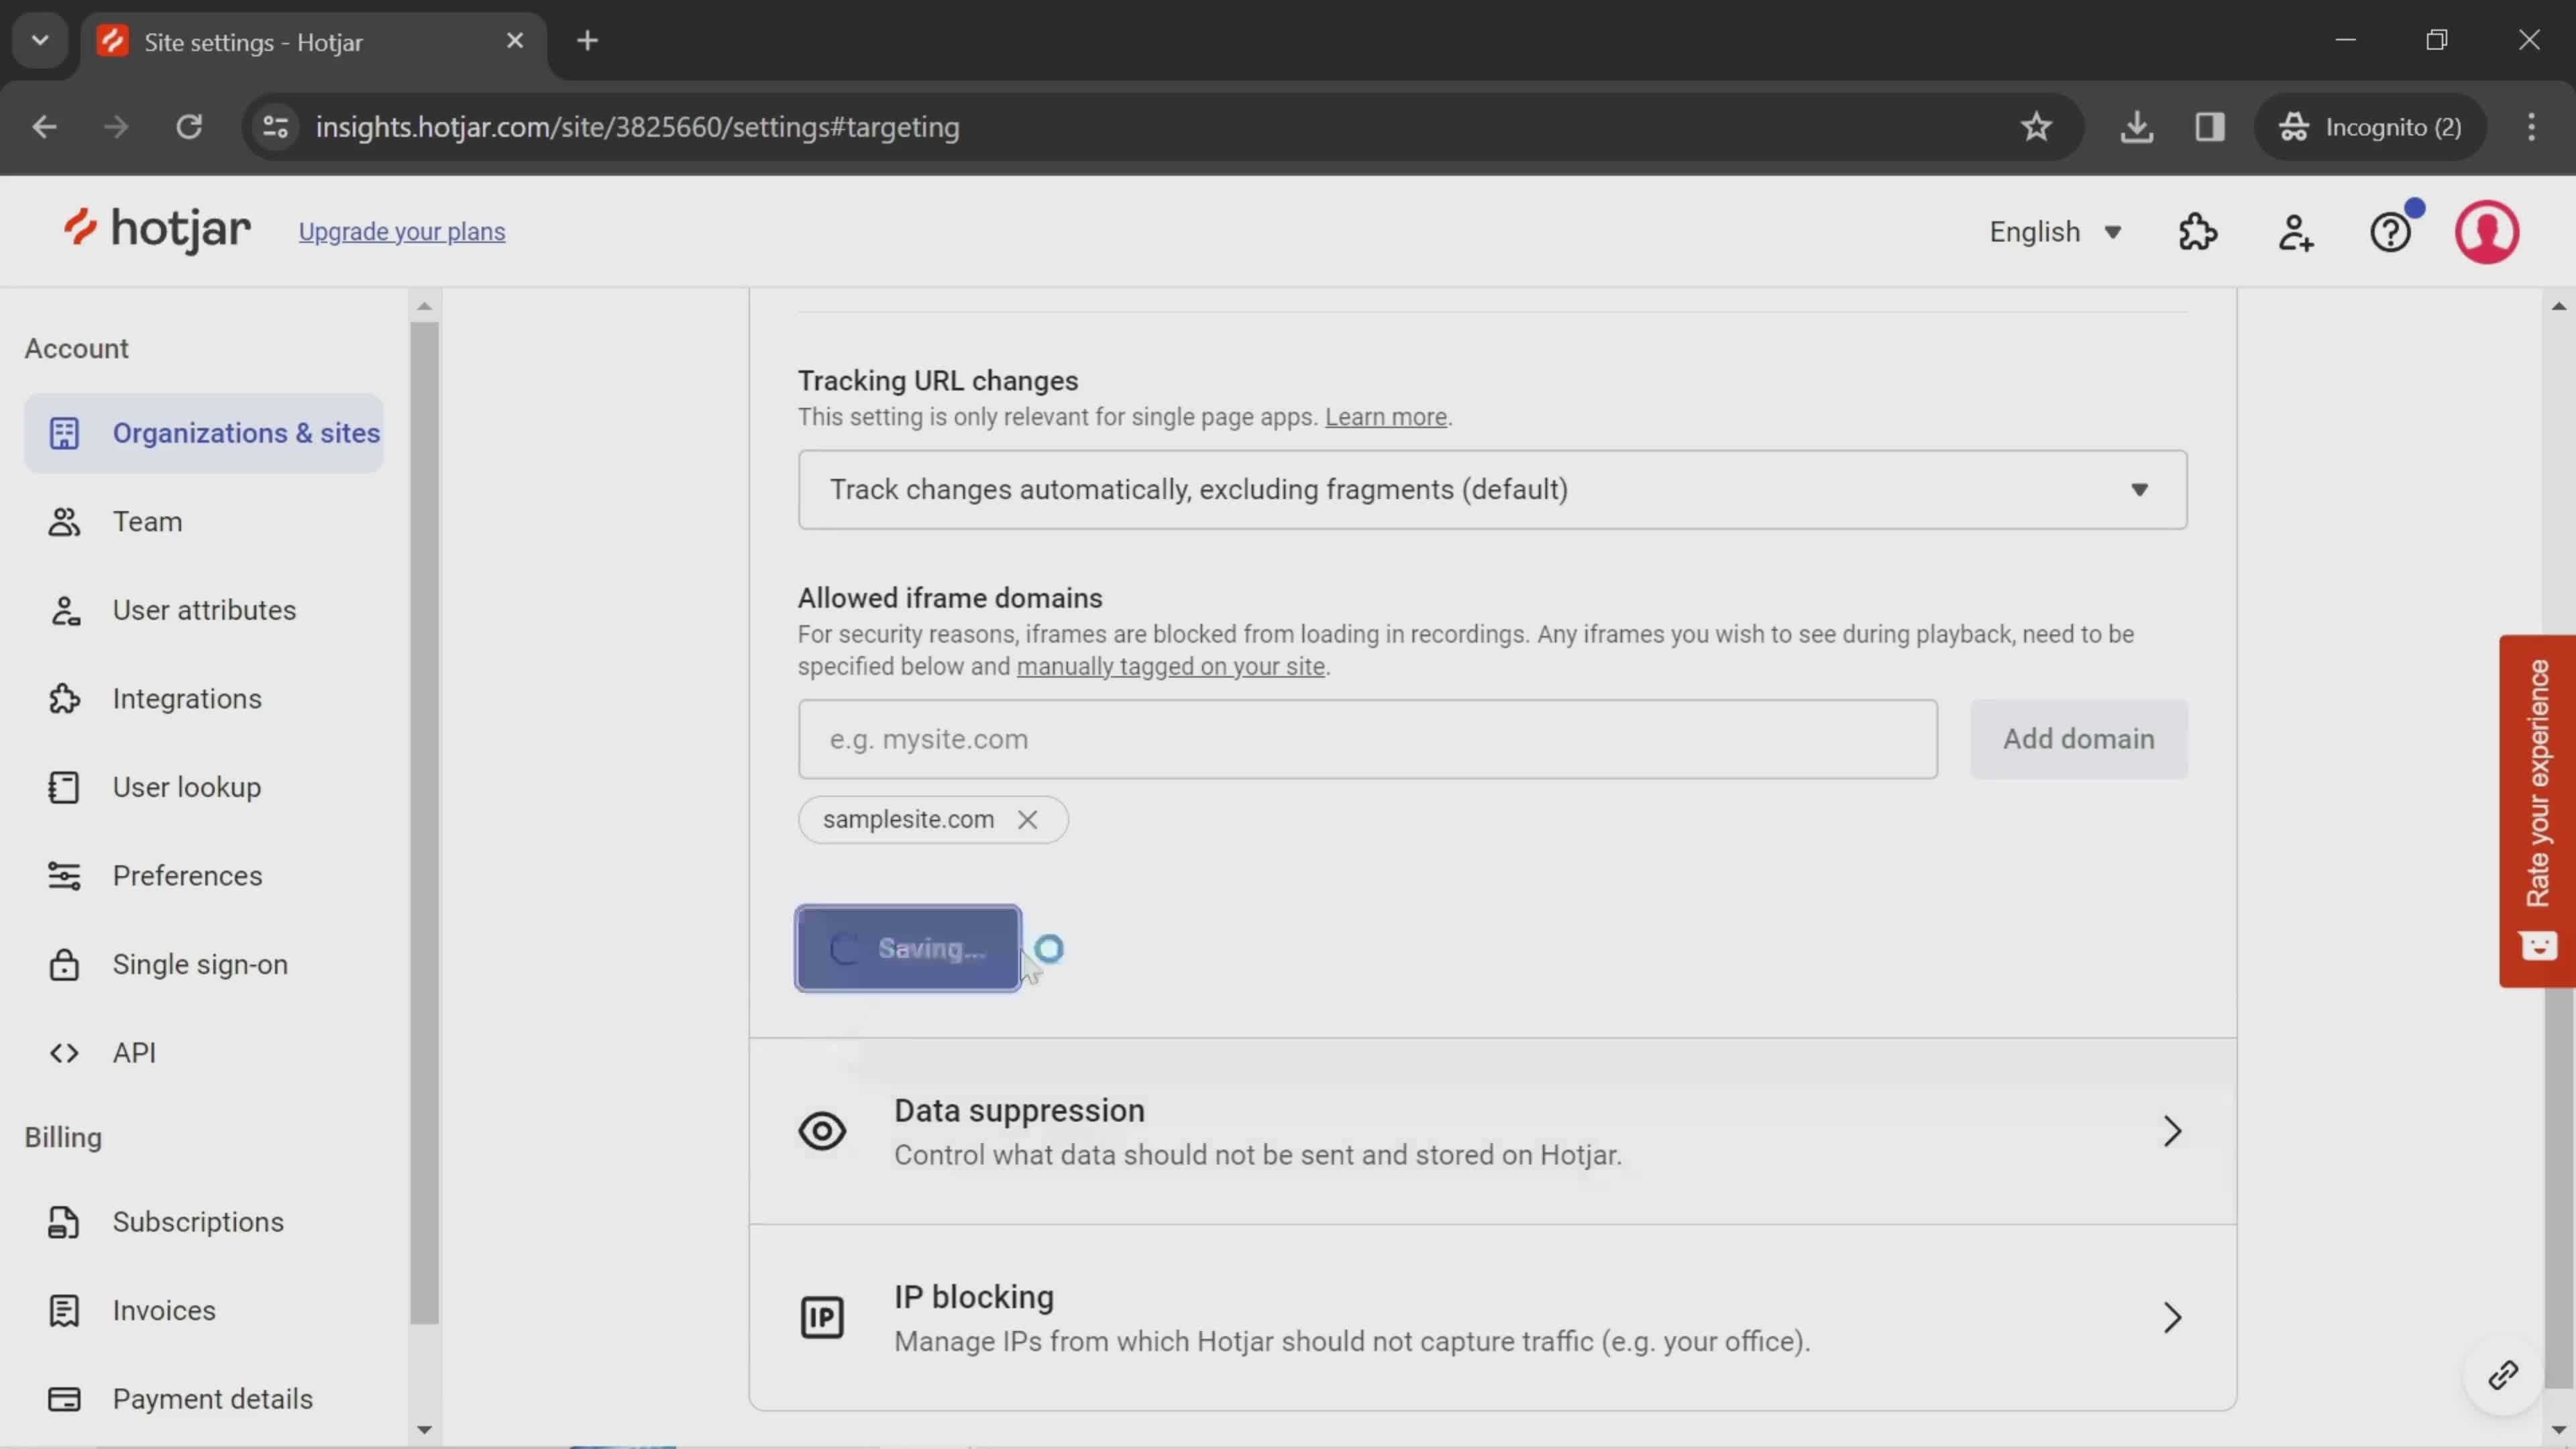Access Integrations settings
Image resolution: width=2576 pixels, height=1449 pixels.
(186, 697)
